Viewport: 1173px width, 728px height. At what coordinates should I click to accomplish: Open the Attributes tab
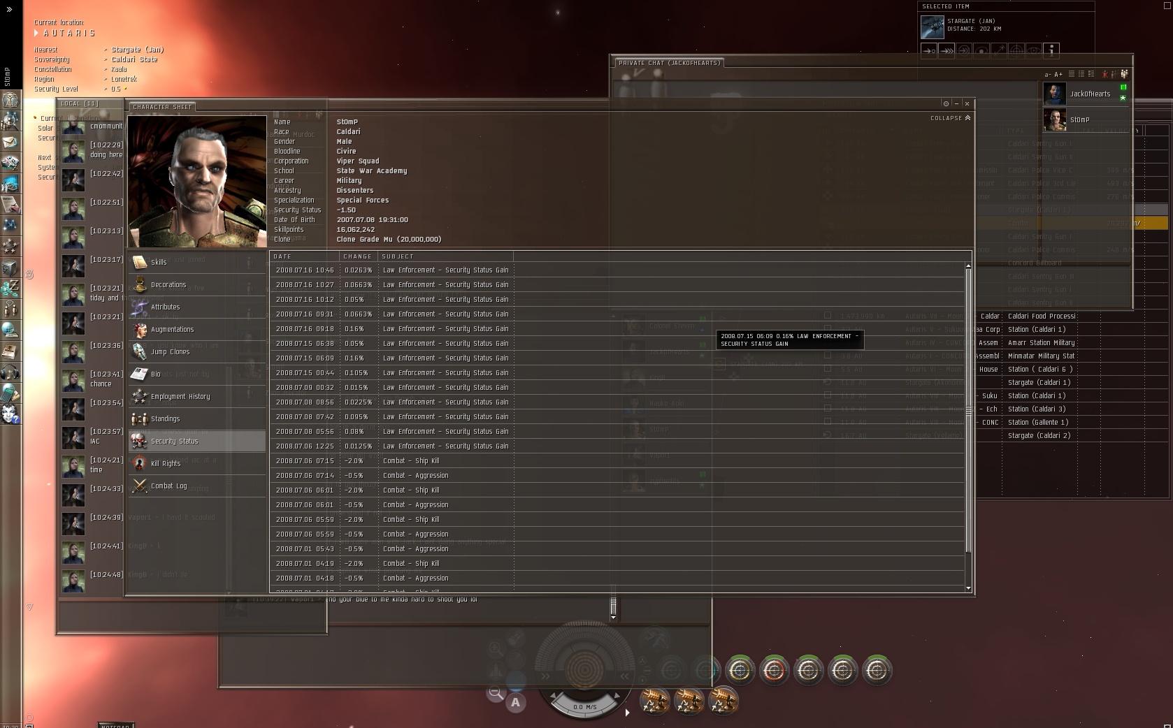point(197,307)
